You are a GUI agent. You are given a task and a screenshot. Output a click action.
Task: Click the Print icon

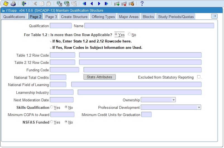[x=13, y=4]
